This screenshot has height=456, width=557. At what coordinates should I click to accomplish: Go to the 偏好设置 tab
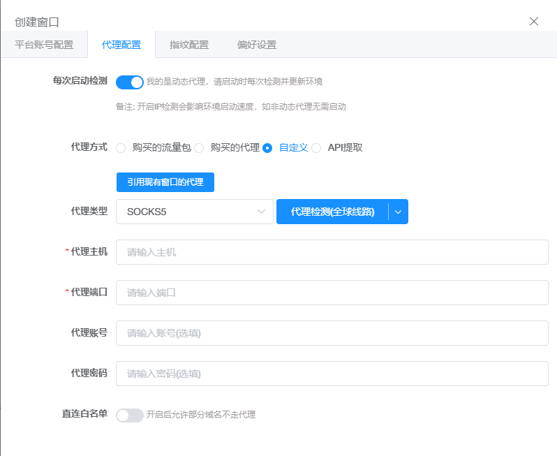pyautogui.click(x=257, y=45)
